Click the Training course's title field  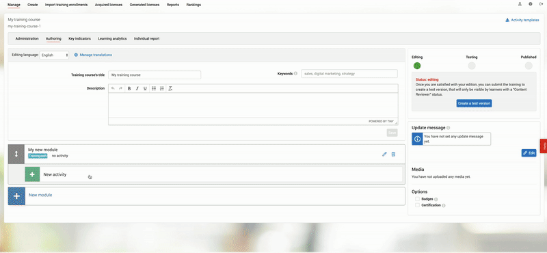pos(155,75)
